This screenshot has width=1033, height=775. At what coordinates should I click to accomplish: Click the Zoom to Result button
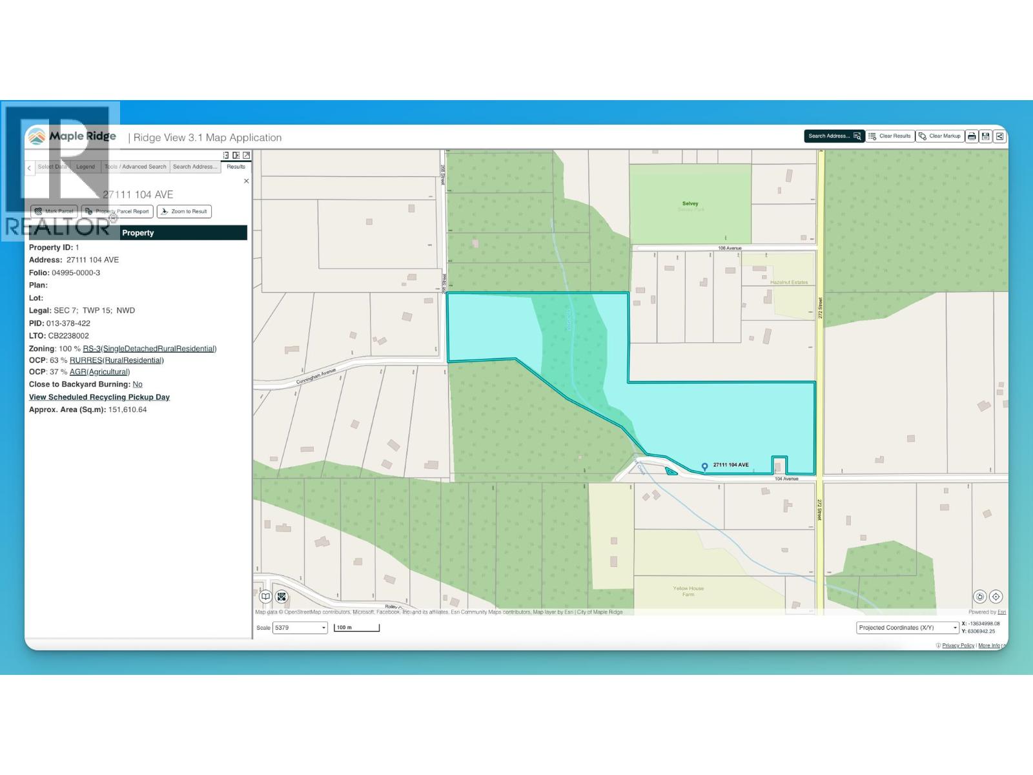point(184,211)
